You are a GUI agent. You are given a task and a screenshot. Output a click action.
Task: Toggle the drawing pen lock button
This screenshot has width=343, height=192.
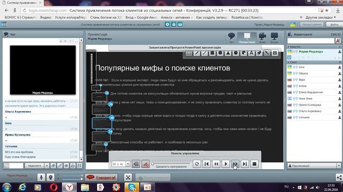pos(145,164)
